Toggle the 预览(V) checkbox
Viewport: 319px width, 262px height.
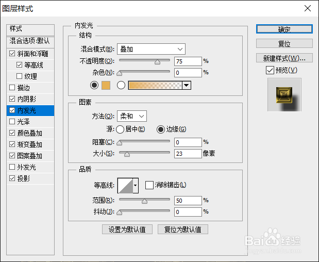270,71
